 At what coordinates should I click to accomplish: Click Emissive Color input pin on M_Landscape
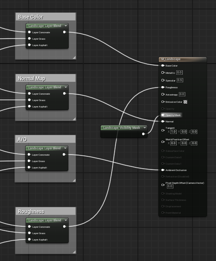pyautogui.click(x=163, y=101)
